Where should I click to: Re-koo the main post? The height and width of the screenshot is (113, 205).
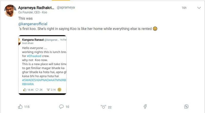[x=103, y=107]
